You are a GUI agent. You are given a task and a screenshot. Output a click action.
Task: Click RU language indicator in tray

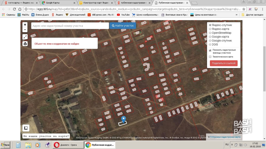coord(227,144)
